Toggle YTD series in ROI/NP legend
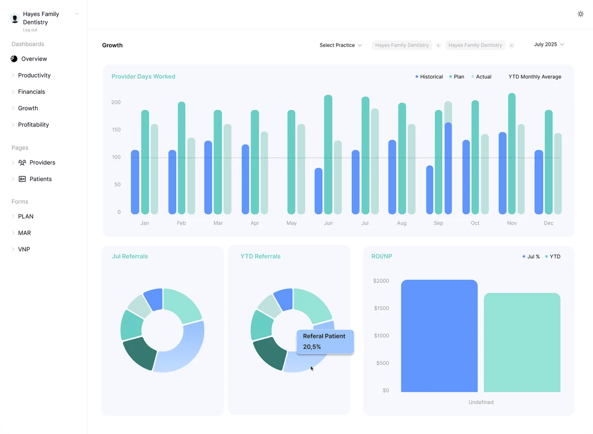The image size is (593, 434). 552,256
